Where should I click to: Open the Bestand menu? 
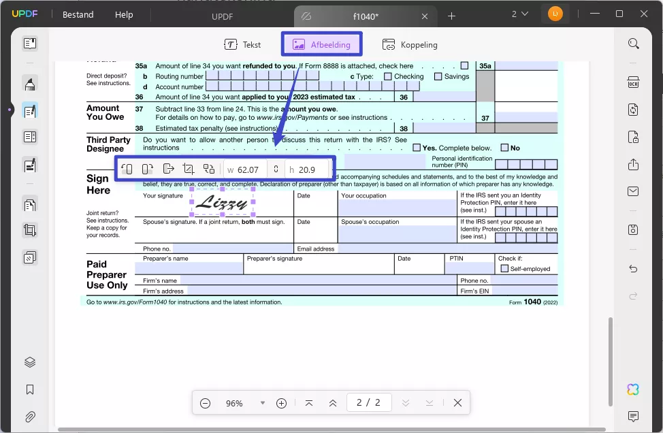tap(79, 14)
